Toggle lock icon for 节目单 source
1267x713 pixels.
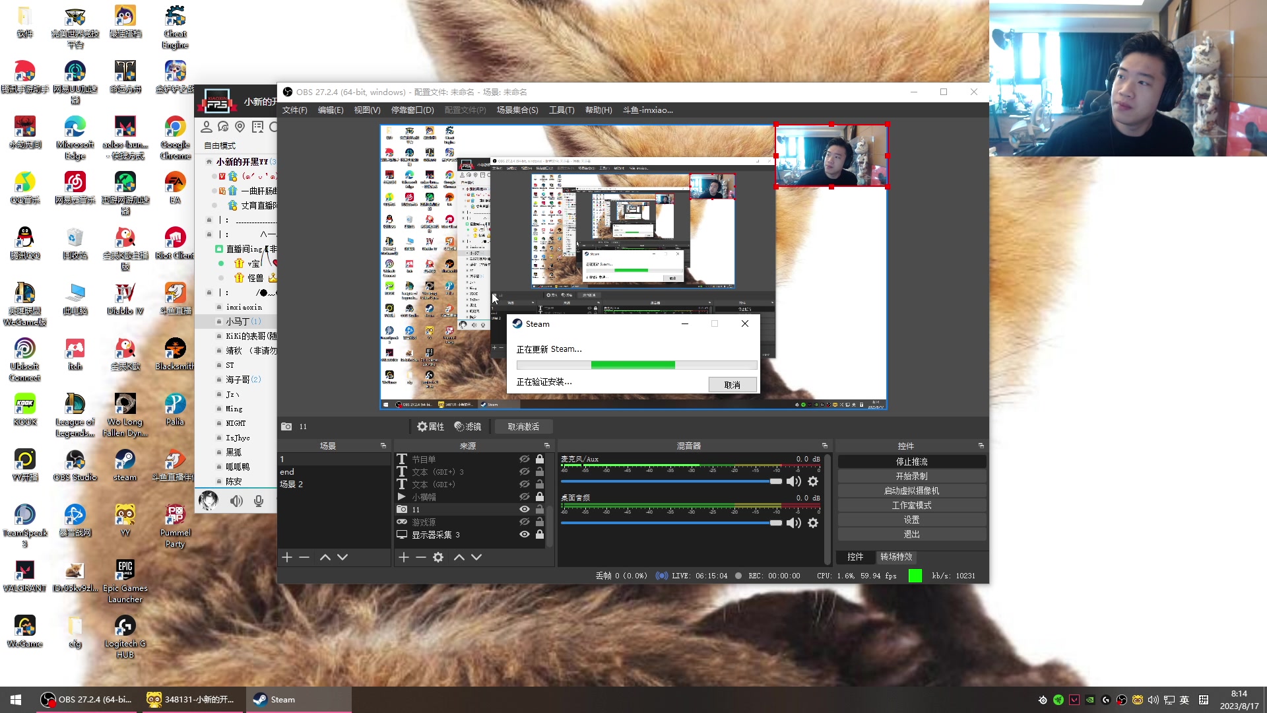click(540, 459)
